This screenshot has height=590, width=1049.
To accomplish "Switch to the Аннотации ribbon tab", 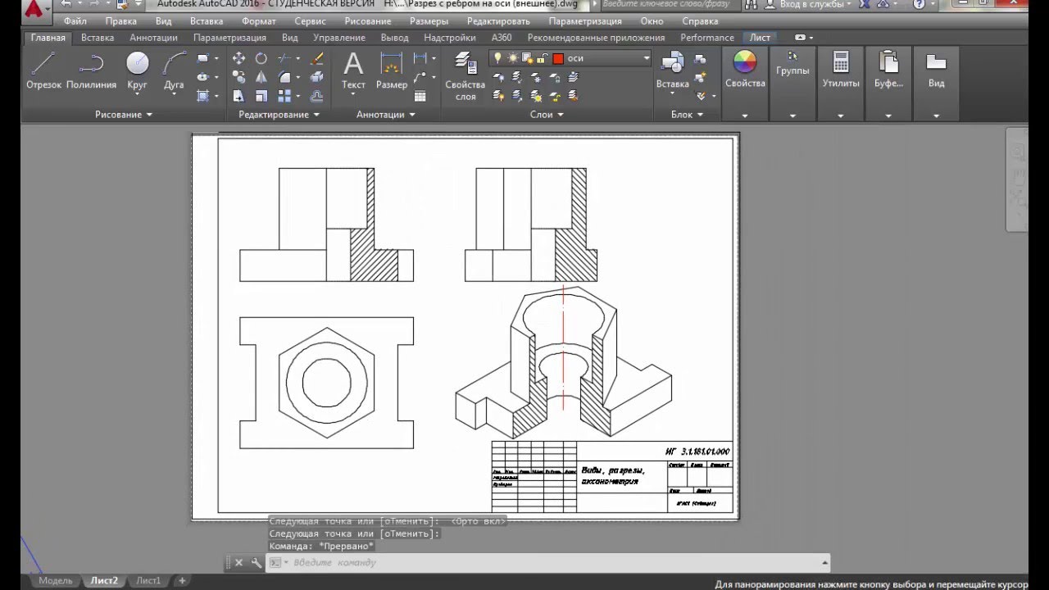I will (153, 38).
